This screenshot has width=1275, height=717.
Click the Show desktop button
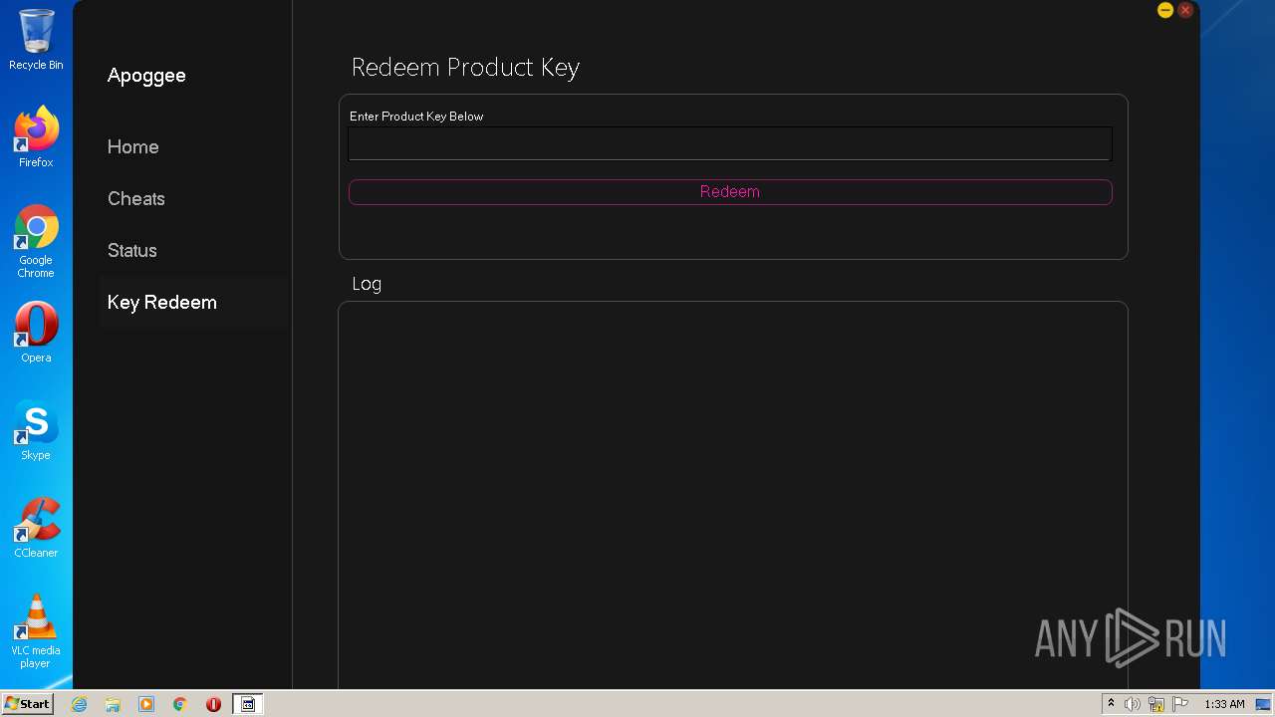1263,704
